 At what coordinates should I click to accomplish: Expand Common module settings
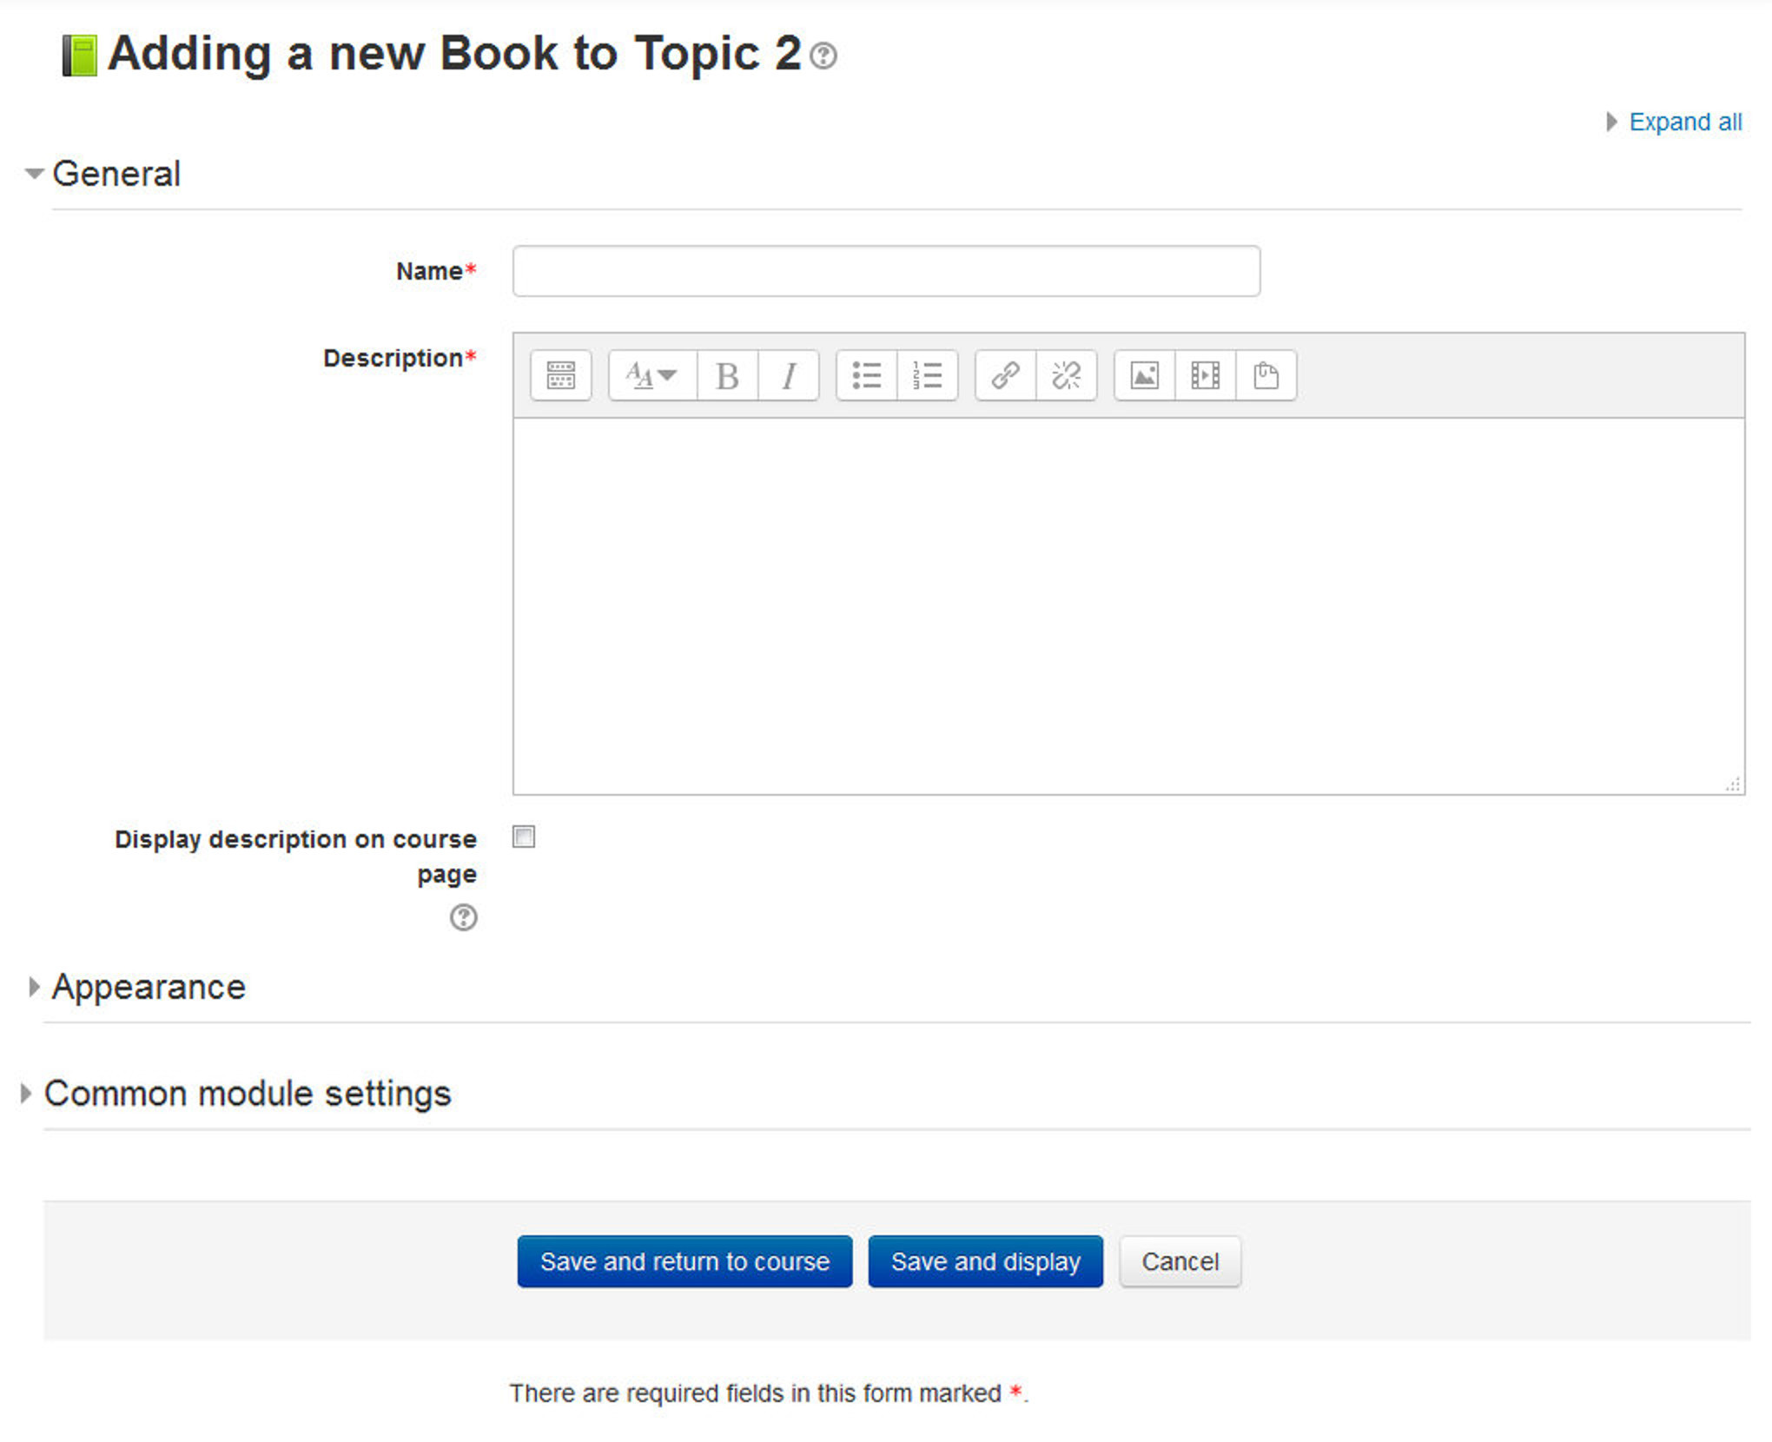pyautogui.click(x=248, y=1094)
